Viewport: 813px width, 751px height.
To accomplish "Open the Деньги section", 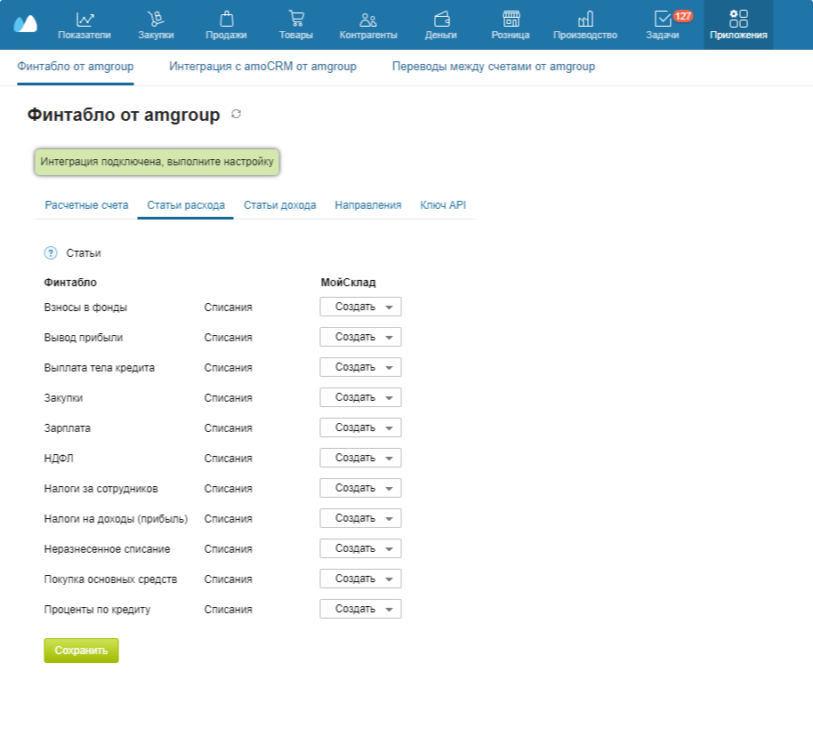I will pyautogui.click(x=440, y=26).
